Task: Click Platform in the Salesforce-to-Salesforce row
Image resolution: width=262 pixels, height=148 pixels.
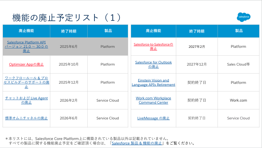Action: pos(239,47)
